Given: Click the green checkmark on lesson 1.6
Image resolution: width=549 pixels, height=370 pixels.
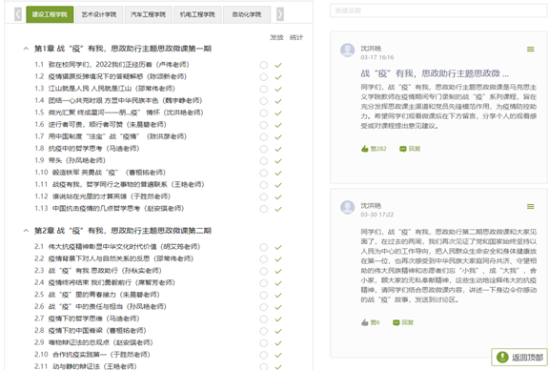Looking at the screenshot, I should tap(278, 125).
